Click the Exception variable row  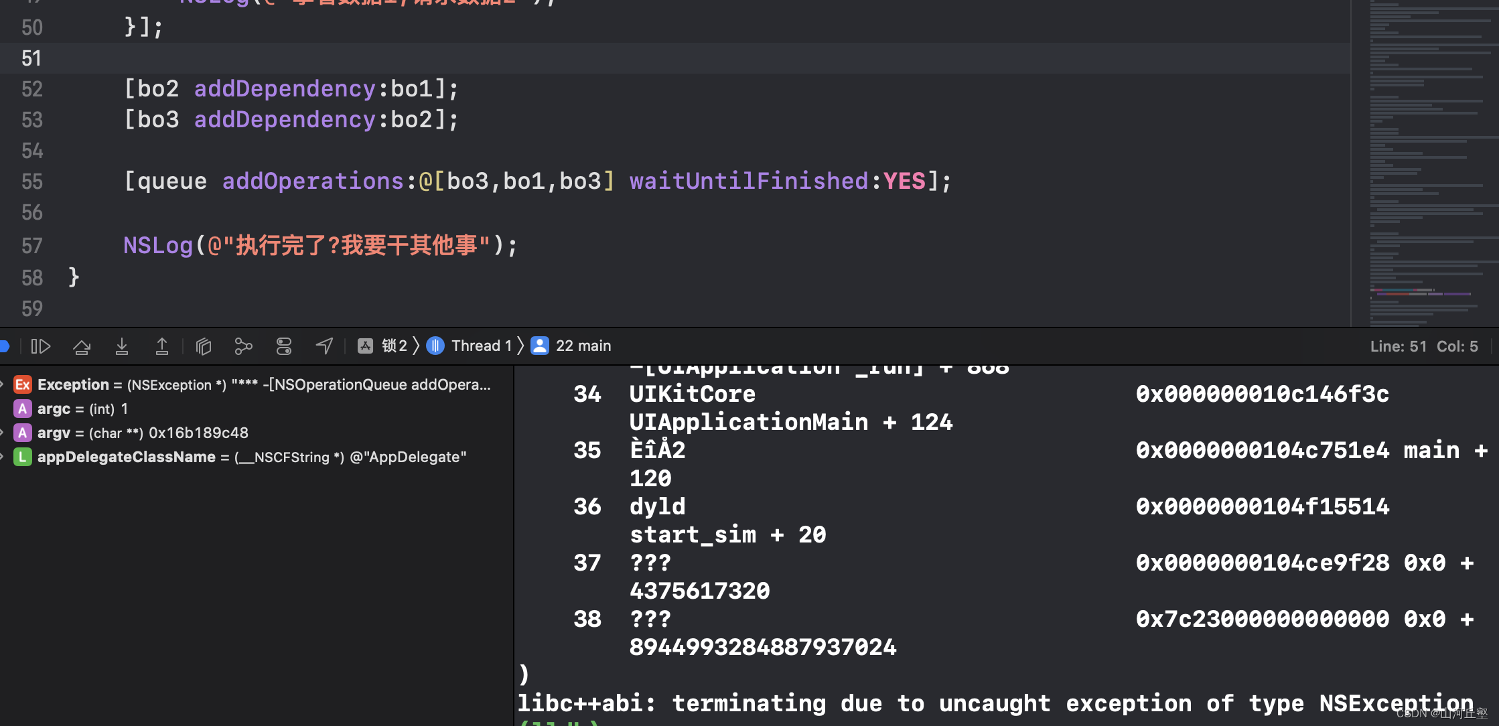[x=257, y=384]
